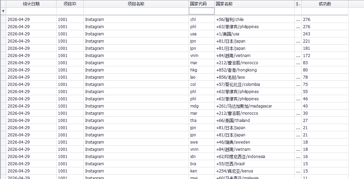
Task: Click the '+62/印度尼西亚/indonesia' cell
Action: pyautogui.click(x=255, y=157)
